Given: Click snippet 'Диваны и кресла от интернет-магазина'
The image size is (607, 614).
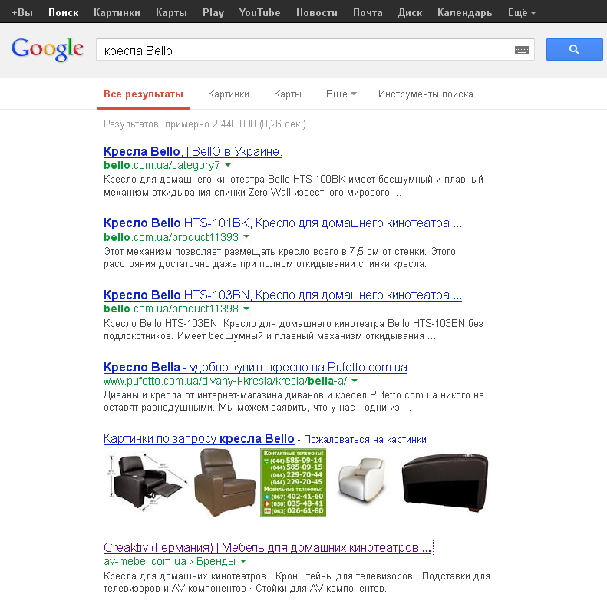Looking at the screenshot, I should (293, 401).
